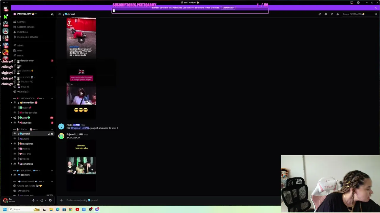Collapse the INFORMACION category
Screen dimensions: 380x213
click(29, 98)
